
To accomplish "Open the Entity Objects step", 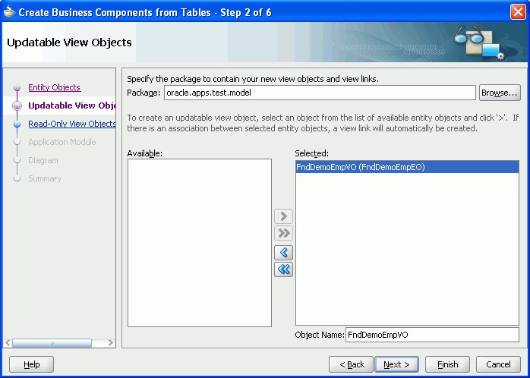I will (x=55, y=87).
